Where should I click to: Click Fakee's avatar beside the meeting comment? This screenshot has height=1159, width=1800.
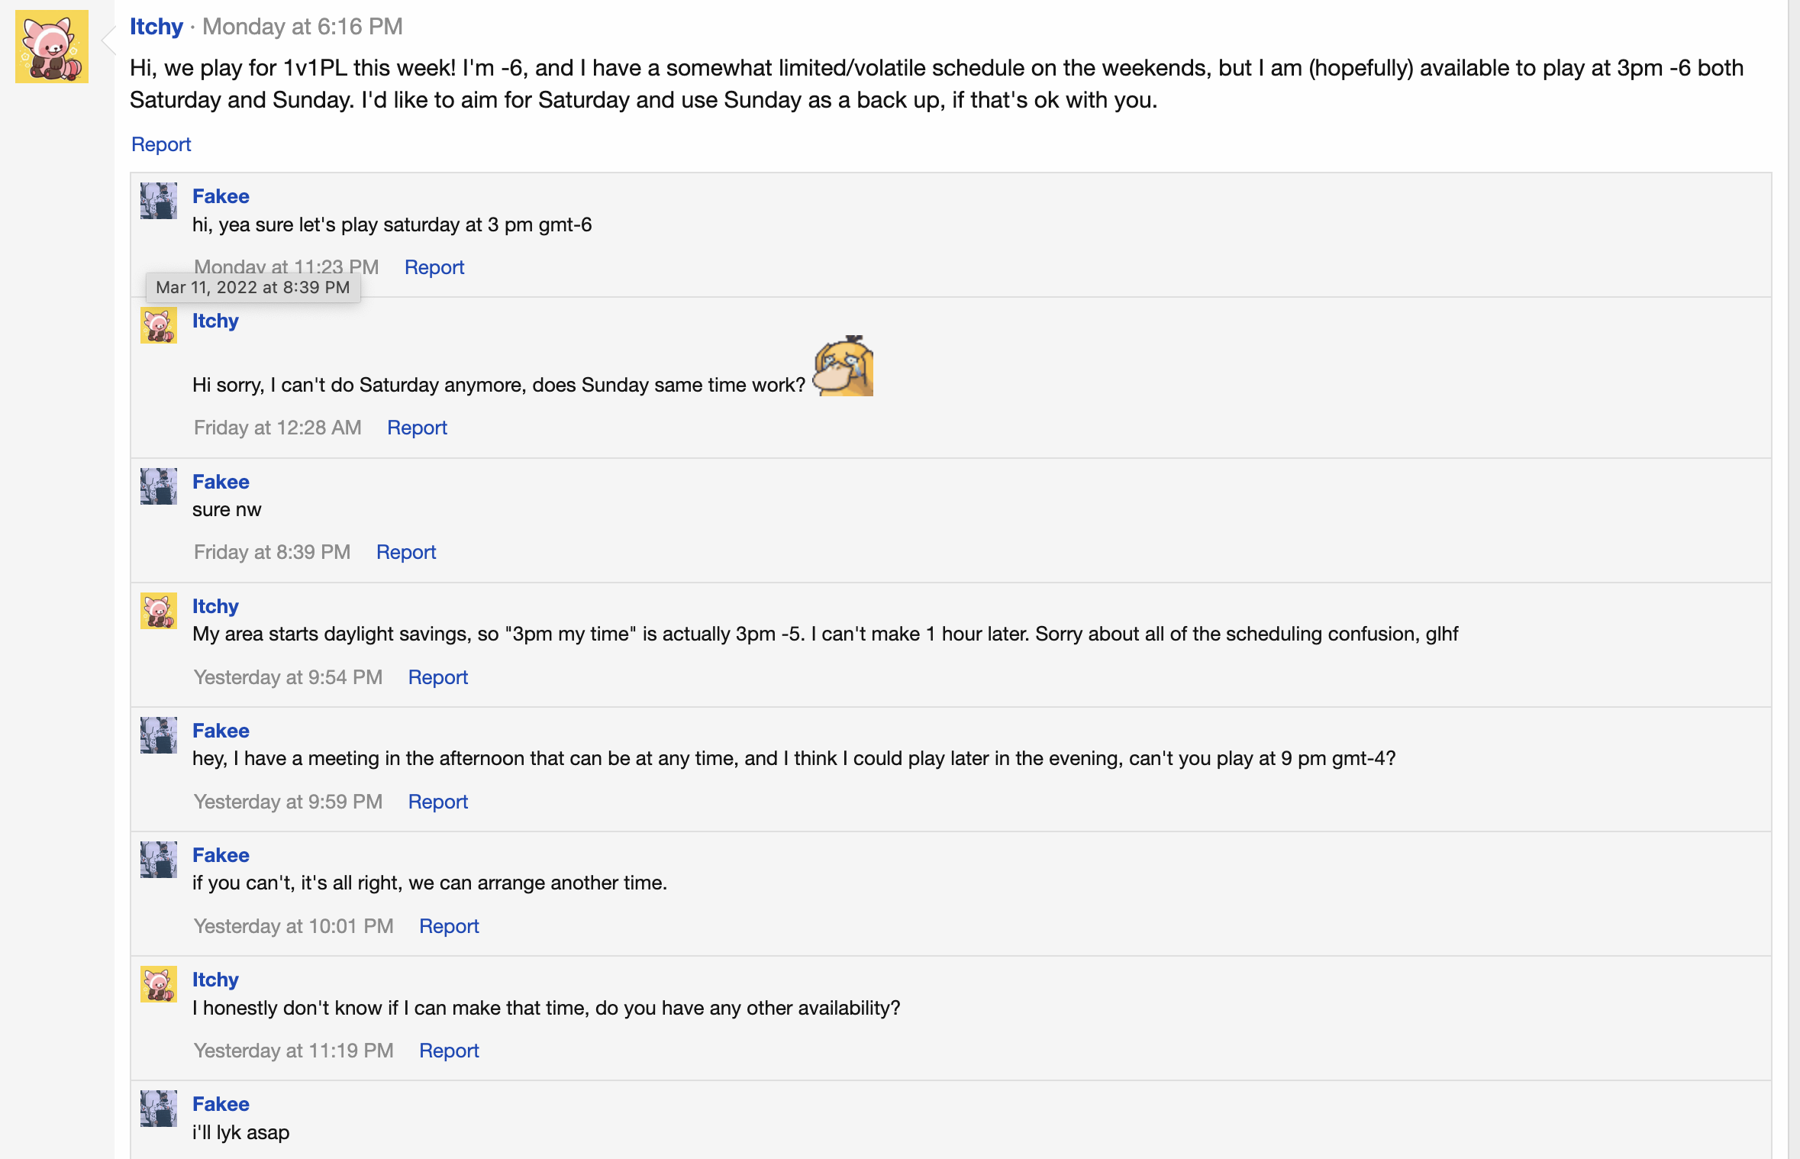click(159, 735)
